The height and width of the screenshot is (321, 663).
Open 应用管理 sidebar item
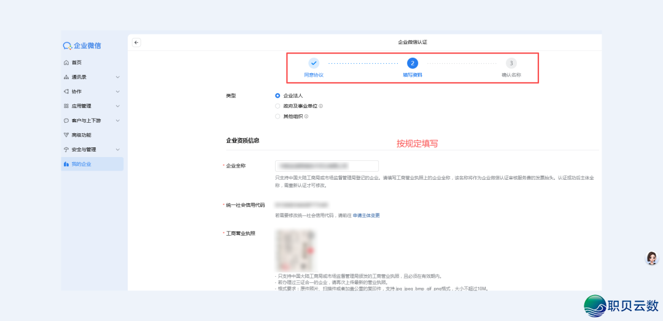92,106
